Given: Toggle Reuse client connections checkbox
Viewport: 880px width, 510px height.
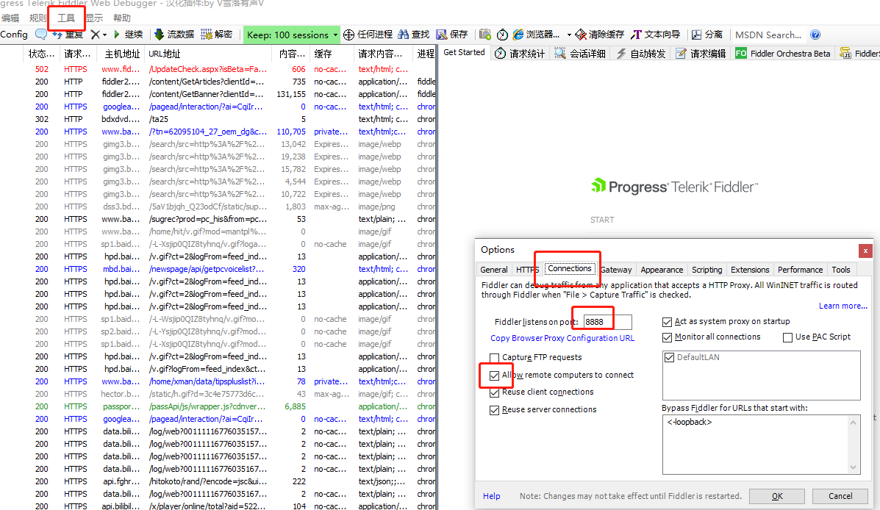Looking at the screenshot, I should [495, 392].
